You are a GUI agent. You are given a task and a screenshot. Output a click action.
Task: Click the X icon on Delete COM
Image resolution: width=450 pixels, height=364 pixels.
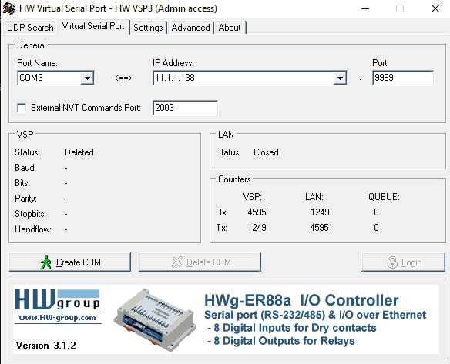click(176, 262)
